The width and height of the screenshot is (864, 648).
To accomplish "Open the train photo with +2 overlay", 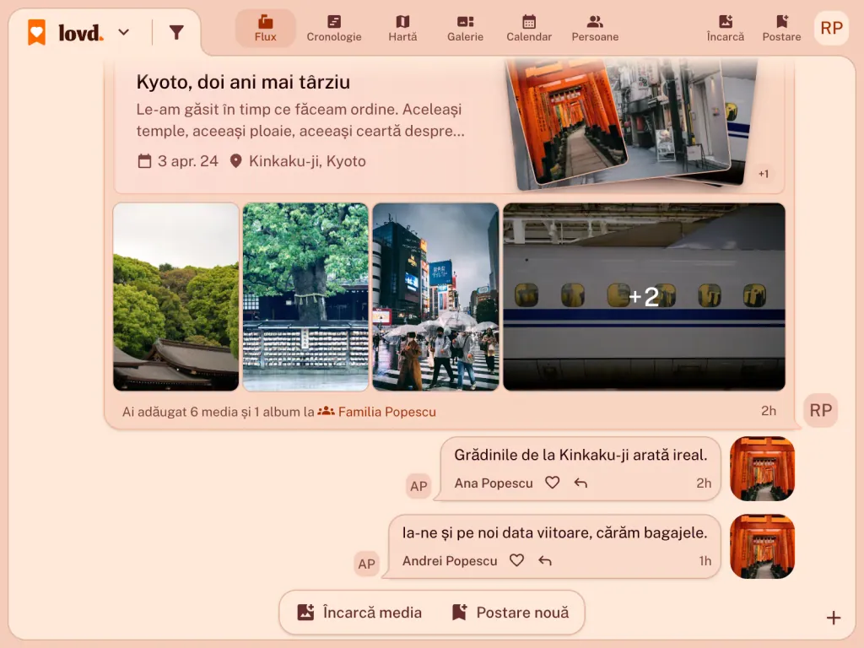I will point(644,297).
